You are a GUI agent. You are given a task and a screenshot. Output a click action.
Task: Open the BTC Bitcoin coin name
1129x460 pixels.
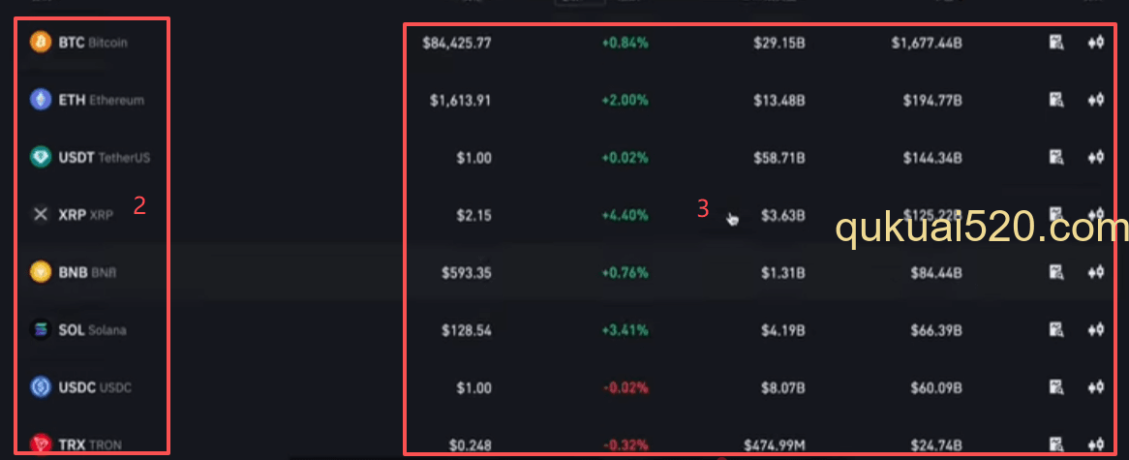(x=93, y=43)
